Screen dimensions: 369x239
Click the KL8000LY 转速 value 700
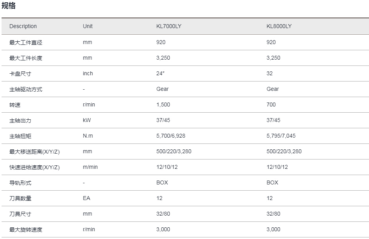tap(271, 104)
